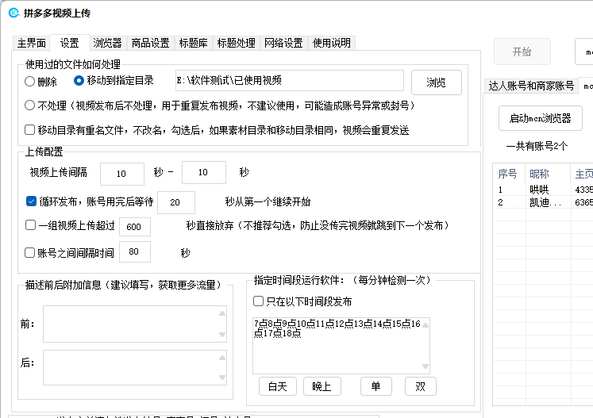593x418 pixels.
Task: Click the 开始 button
Action: point(522,52)
